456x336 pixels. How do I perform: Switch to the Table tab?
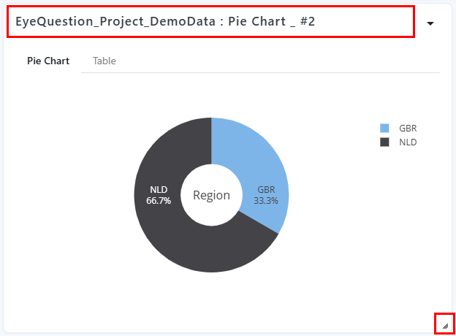[104, 61]
